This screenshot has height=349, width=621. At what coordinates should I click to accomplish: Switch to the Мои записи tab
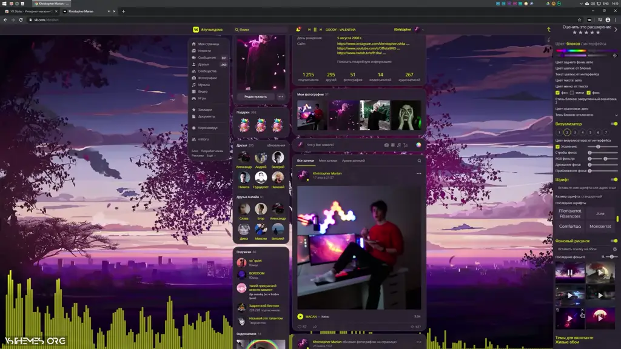tap(328, 161)
